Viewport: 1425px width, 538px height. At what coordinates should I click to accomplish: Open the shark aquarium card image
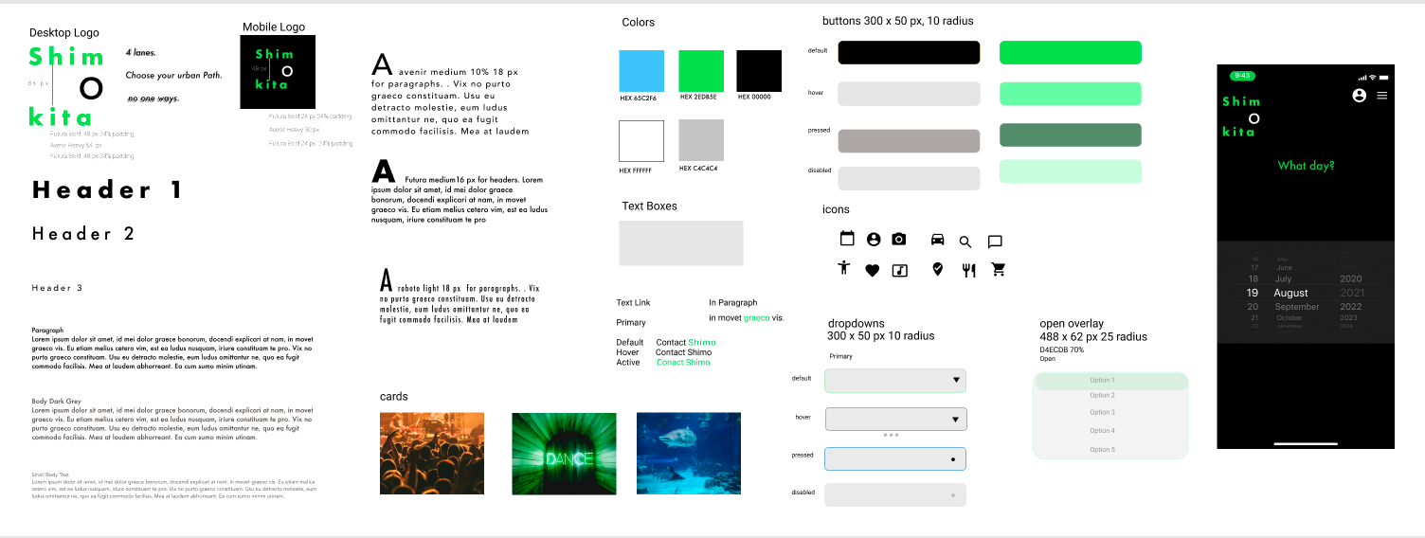[689, 453]
